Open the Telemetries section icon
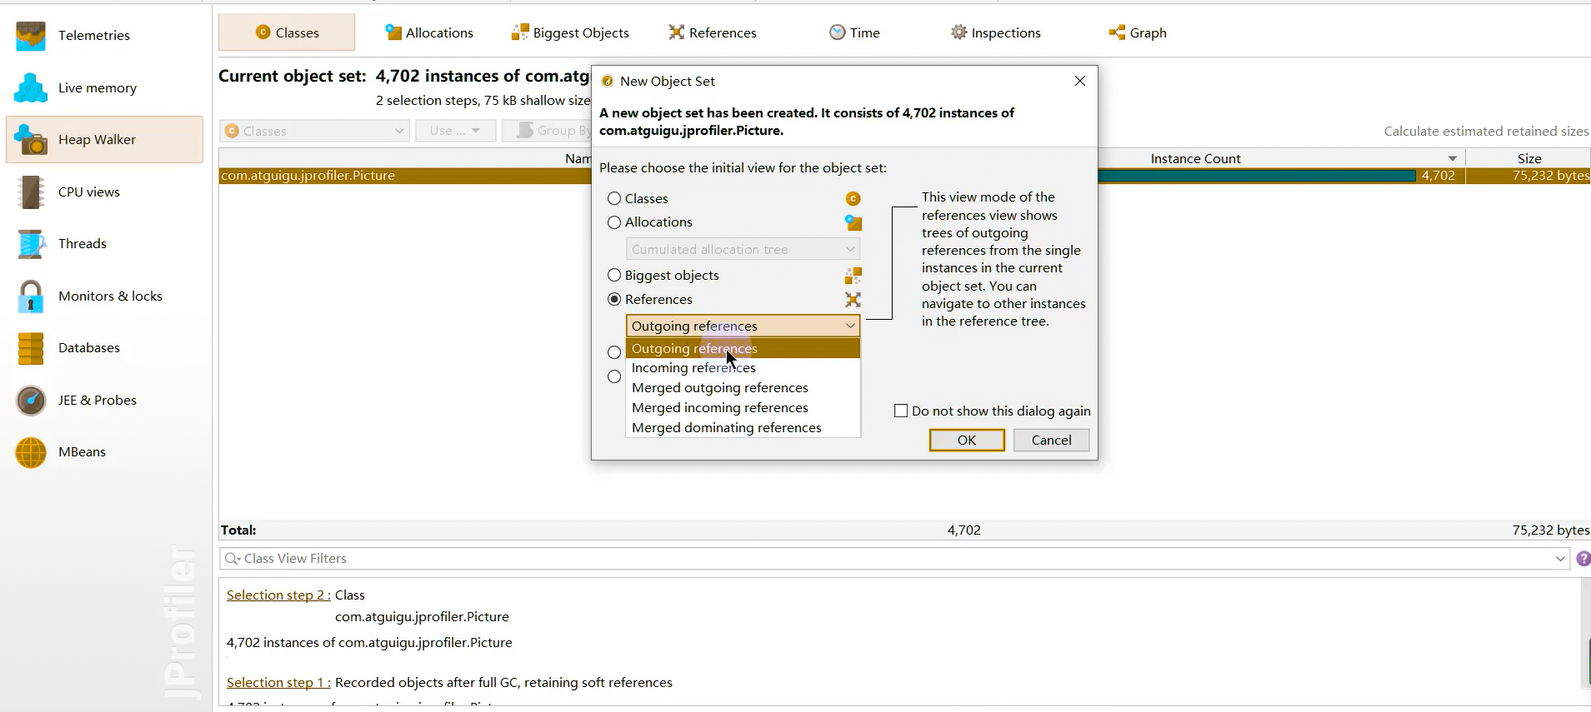 pyautogui.click(x=31, y=36)
